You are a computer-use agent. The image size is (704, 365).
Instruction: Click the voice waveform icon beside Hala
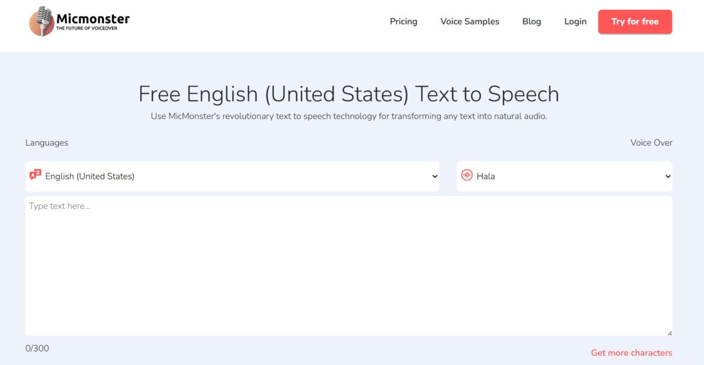(x=467, y=175)
